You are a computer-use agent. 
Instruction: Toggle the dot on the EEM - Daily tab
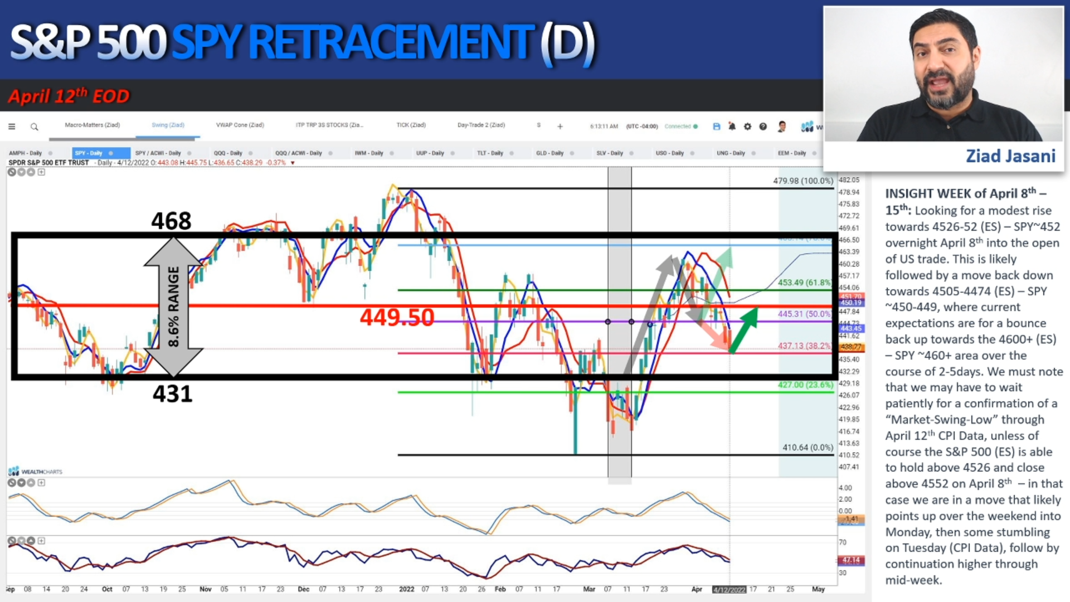click(x=814, y=153)
